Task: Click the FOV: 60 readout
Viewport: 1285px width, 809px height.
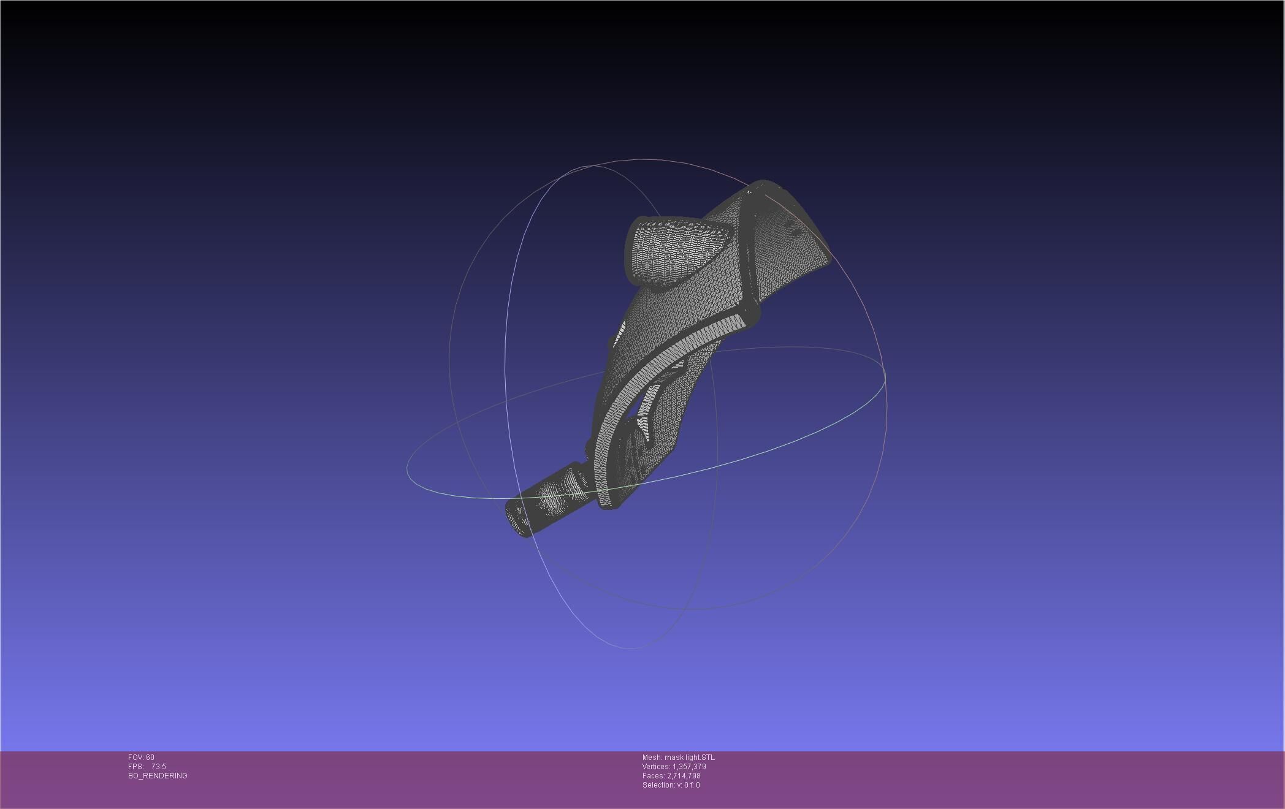Action: [141, 758]
